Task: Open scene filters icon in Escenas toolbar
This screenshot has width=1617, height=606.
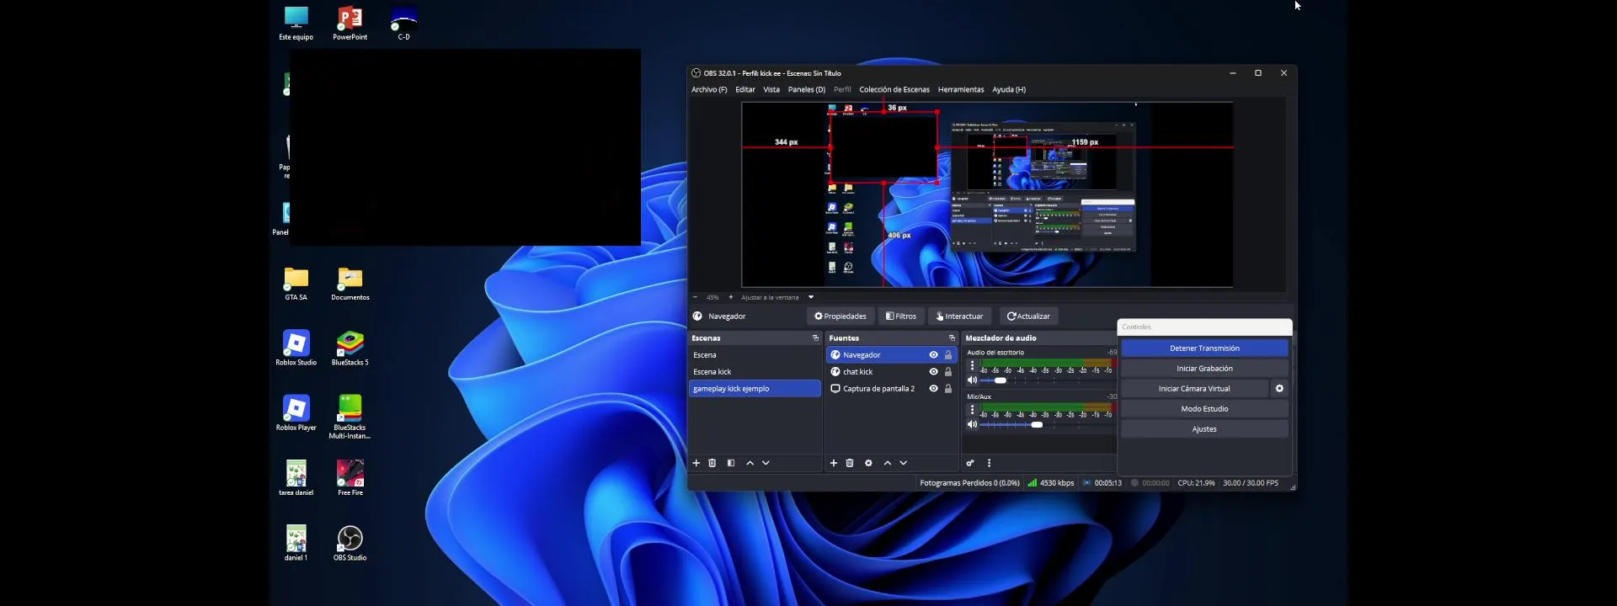Action: coord(731,463)
